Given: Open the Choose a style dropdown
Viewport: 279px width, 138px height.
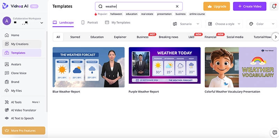Looking at the screenshot, I should pos(224,24).
